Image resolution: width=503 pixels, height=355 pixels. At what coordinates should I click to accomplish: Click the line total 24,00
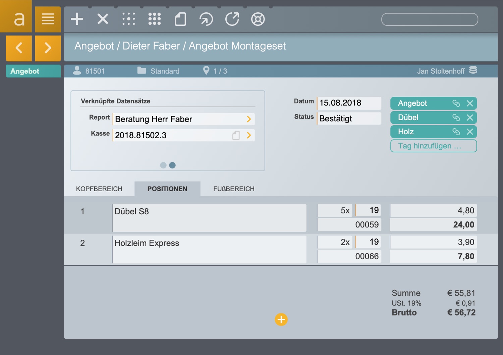433,225
